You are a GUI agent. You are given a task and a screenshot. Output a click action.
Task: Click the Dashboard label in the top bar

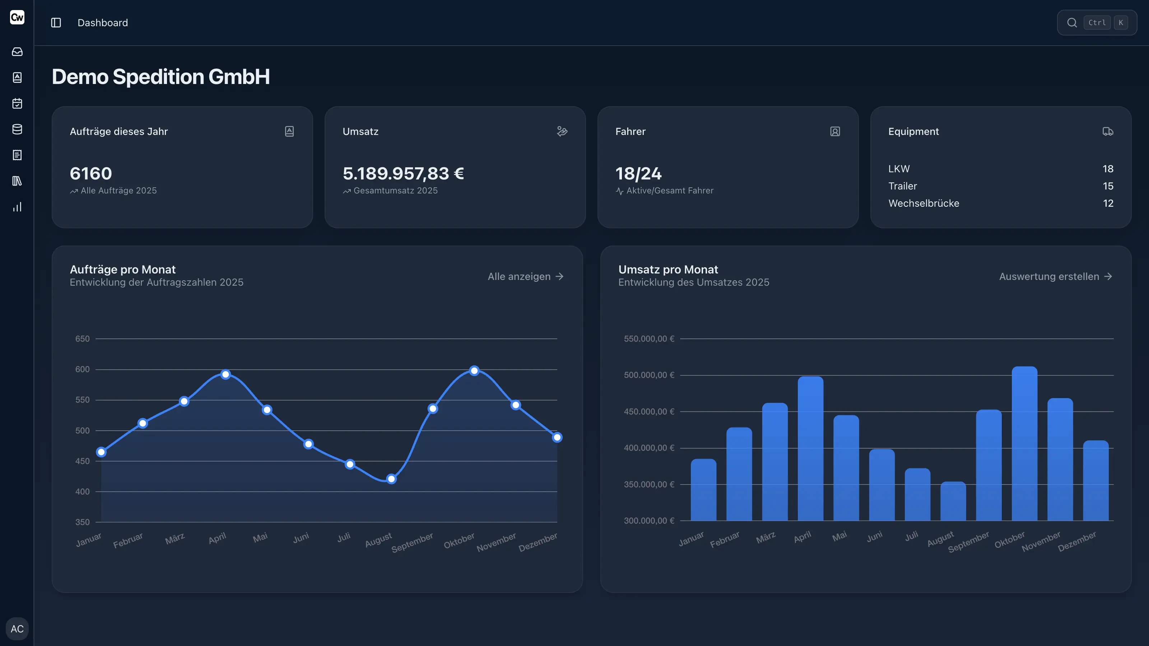[x=103, y=22]
